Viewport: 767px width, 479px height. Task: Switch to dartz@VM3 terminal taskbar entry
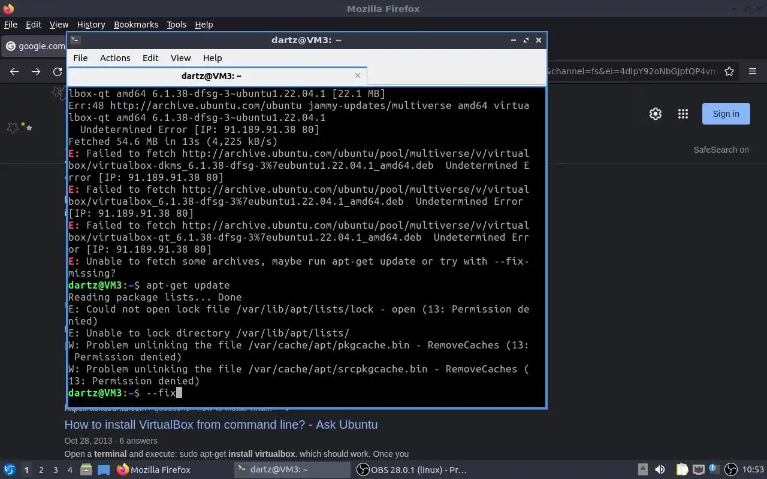[x=292, y=470]
